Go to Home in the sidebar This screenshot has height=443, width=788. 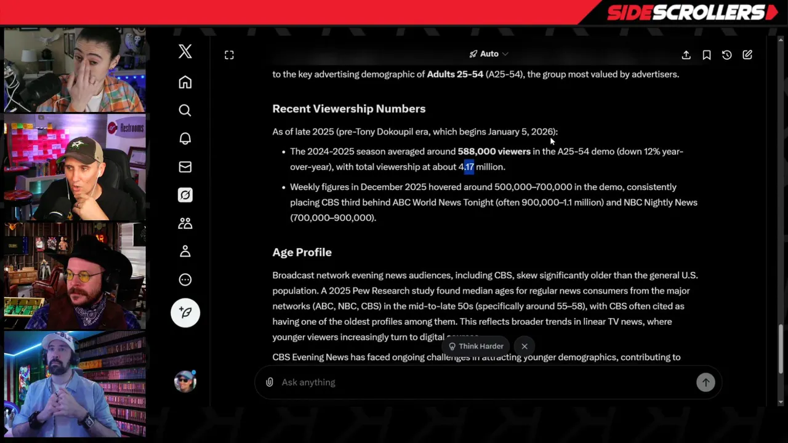click(185, 82)
